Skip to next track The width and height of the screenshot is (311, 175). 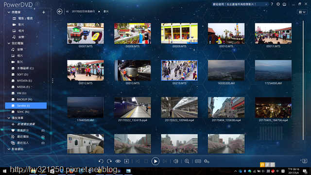(165, 161)
